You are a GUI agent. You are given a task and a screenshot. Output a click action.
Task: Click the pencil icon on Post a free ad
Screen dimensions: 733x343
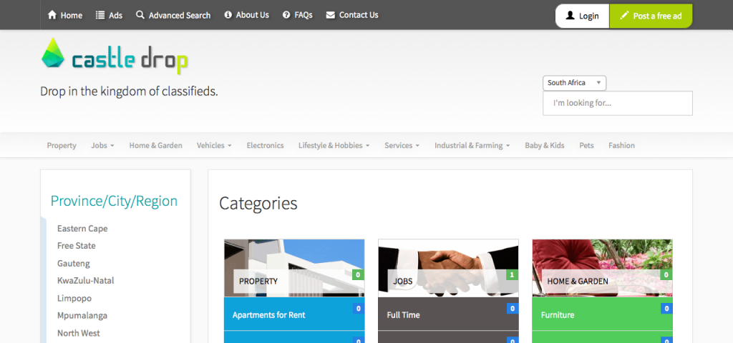click(624, 16)
